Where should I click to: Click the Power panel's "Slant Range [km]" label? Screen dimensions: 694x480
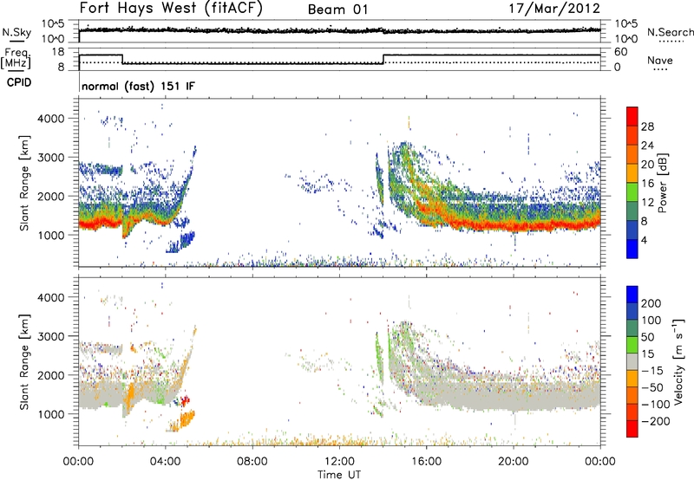coord(24,183)
